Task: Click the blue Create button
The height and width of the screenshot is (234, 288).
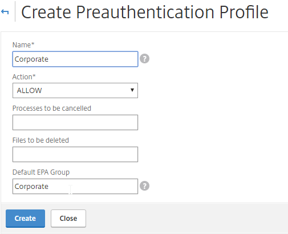Action: pos(25,219)
